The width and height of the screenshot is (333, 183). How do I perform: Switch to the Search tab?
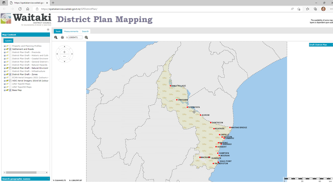point(85,31)
